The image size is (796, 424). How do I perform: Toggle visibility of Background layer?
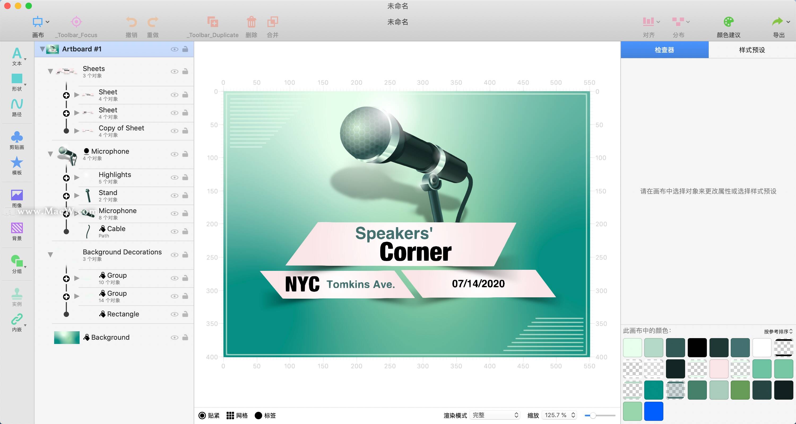(174, 337)
